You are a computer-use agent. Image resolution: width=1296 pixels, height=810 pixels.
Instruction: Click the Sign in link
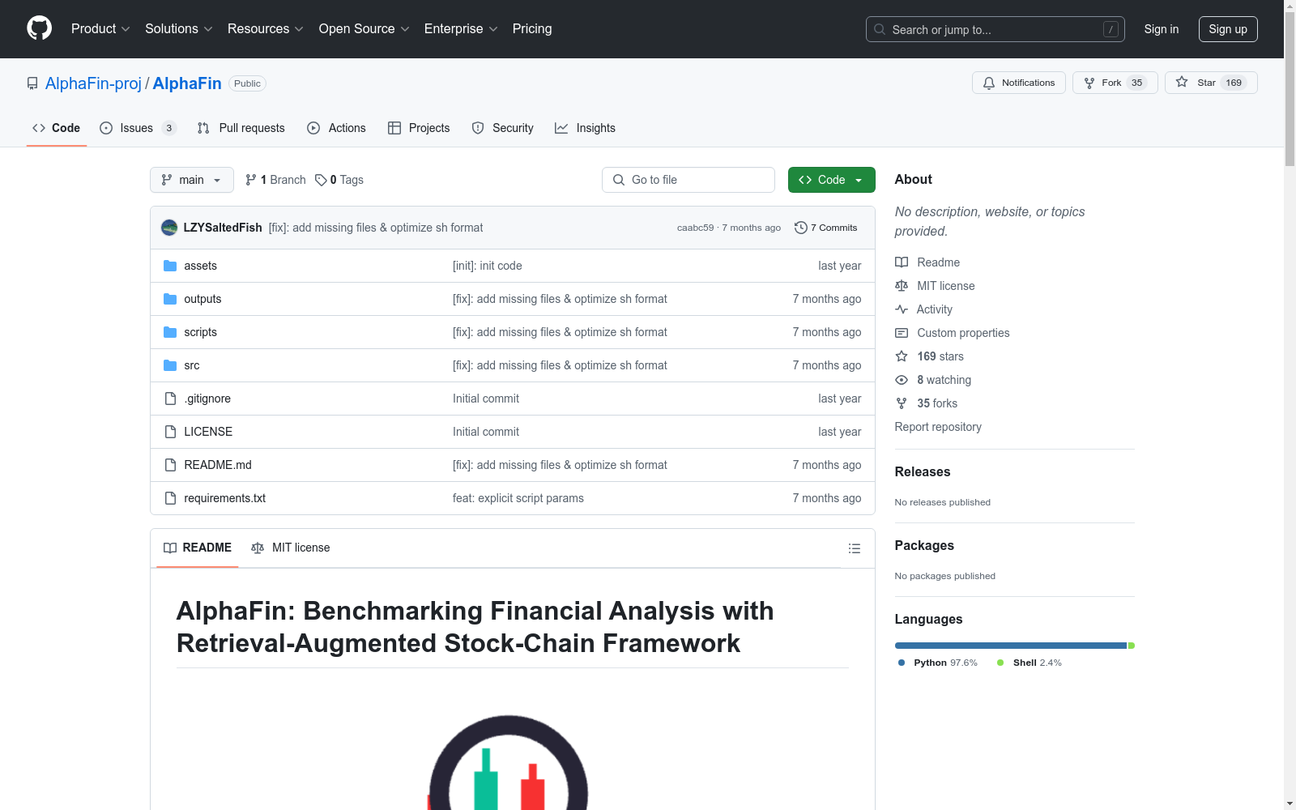tap(1162, 29)
